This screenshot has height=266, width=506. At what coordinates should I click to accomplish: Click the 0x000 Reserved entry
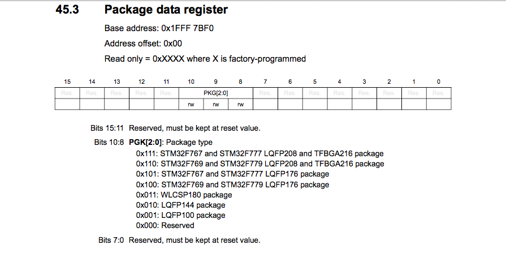[x=165, y=225]
